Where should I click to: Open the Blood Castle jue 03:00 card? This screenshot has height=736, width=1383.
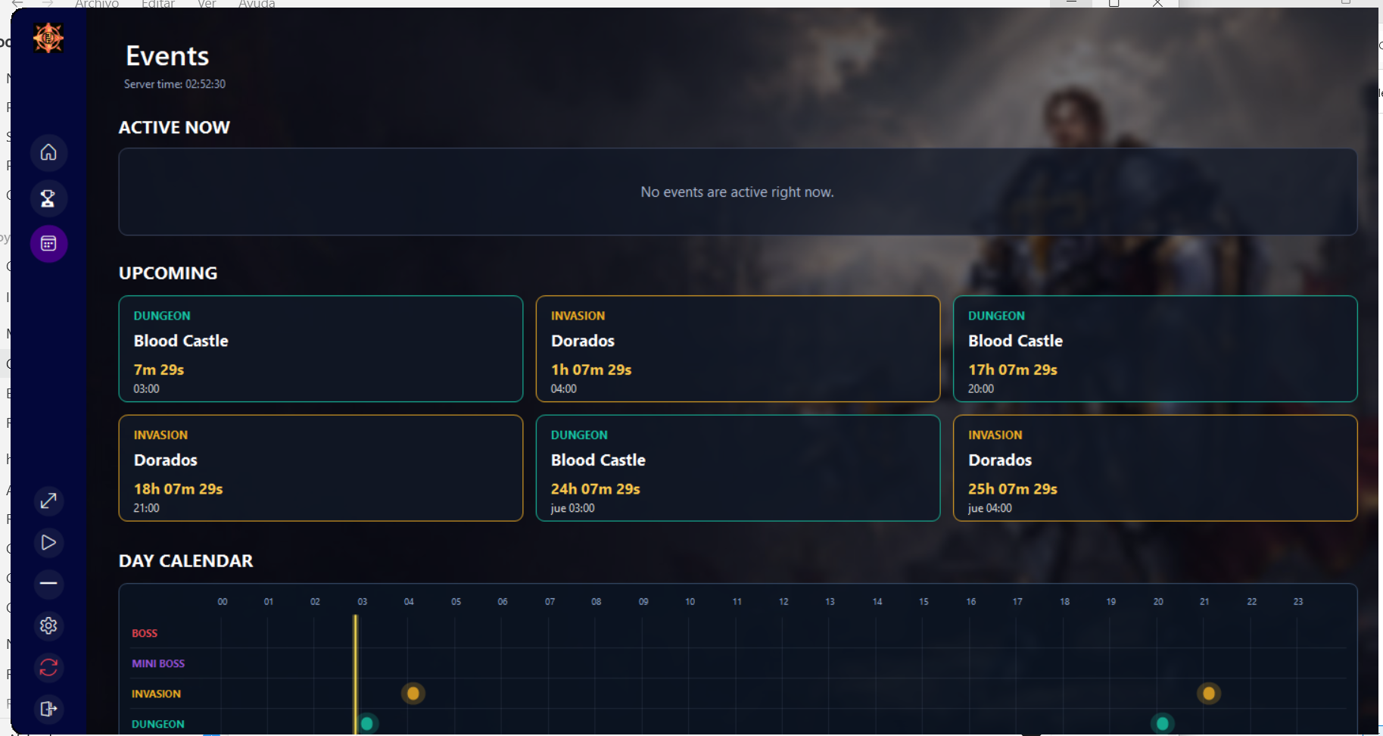pos(738,468)
